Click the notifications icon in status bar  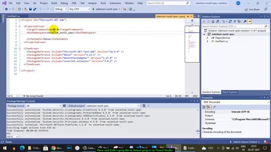[x=265, y=142]
